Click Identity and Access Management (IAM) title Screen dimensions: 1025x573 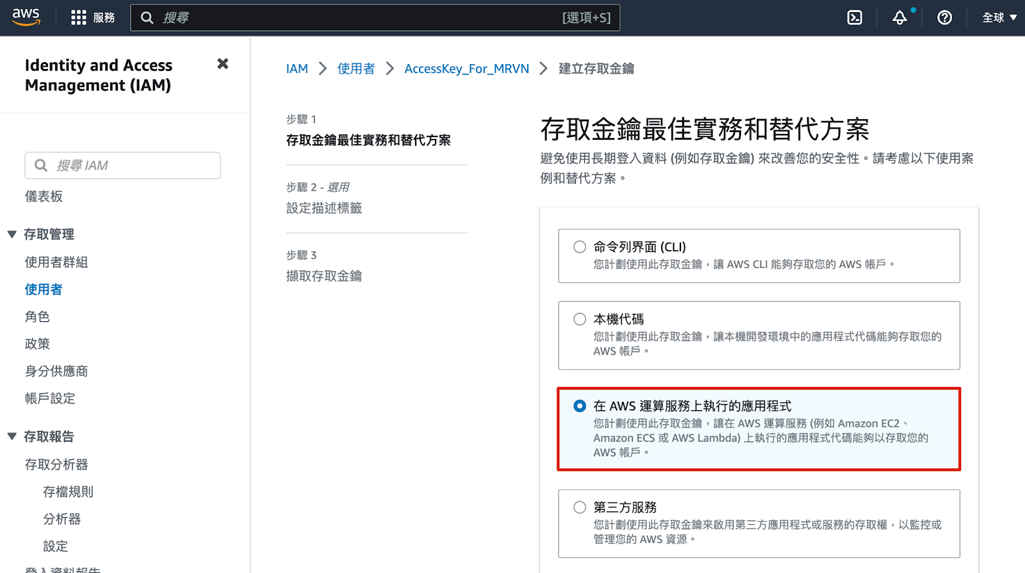99,75
